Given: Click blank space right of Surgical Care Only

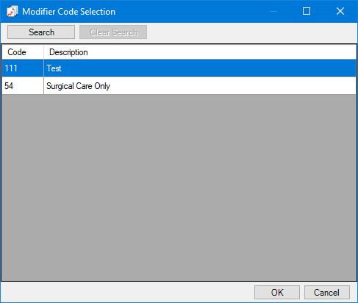Looking at the screenshot, I should (x=233, y=86).
